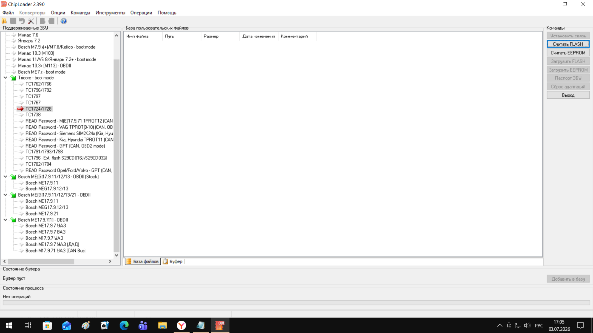
Task: Show hidden tray icons chevron
Action: [499, 326]
